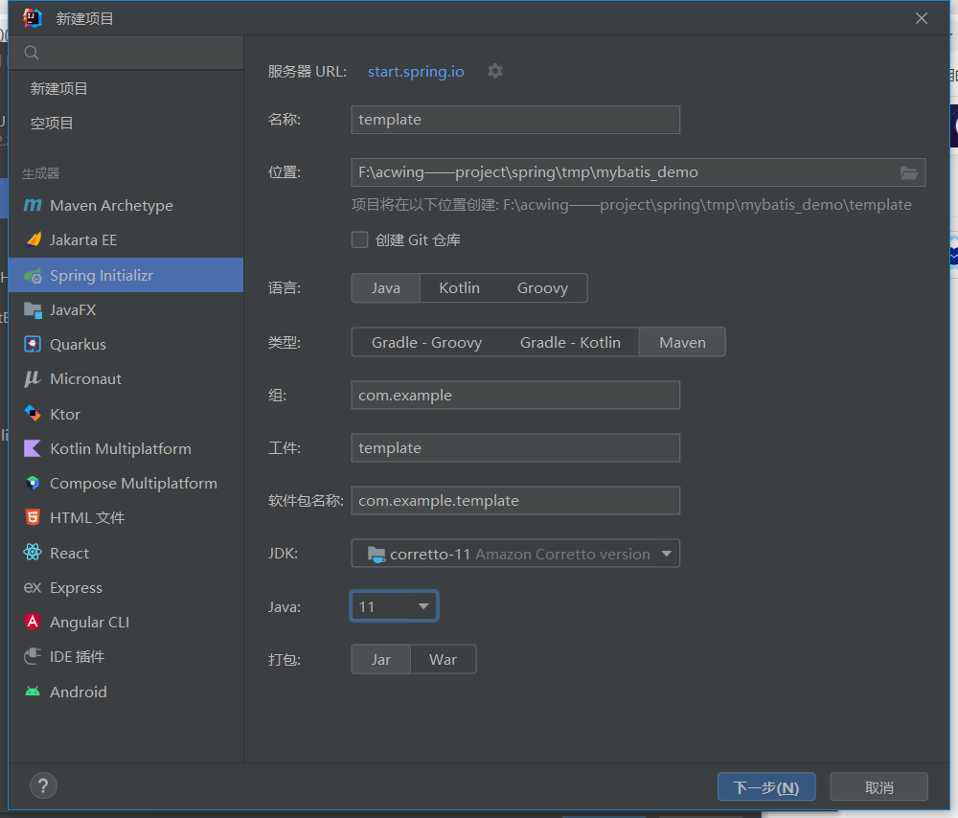Select React generator entry
The height and width of the screenshot is (818, 958).
click(x=125, y=553)
